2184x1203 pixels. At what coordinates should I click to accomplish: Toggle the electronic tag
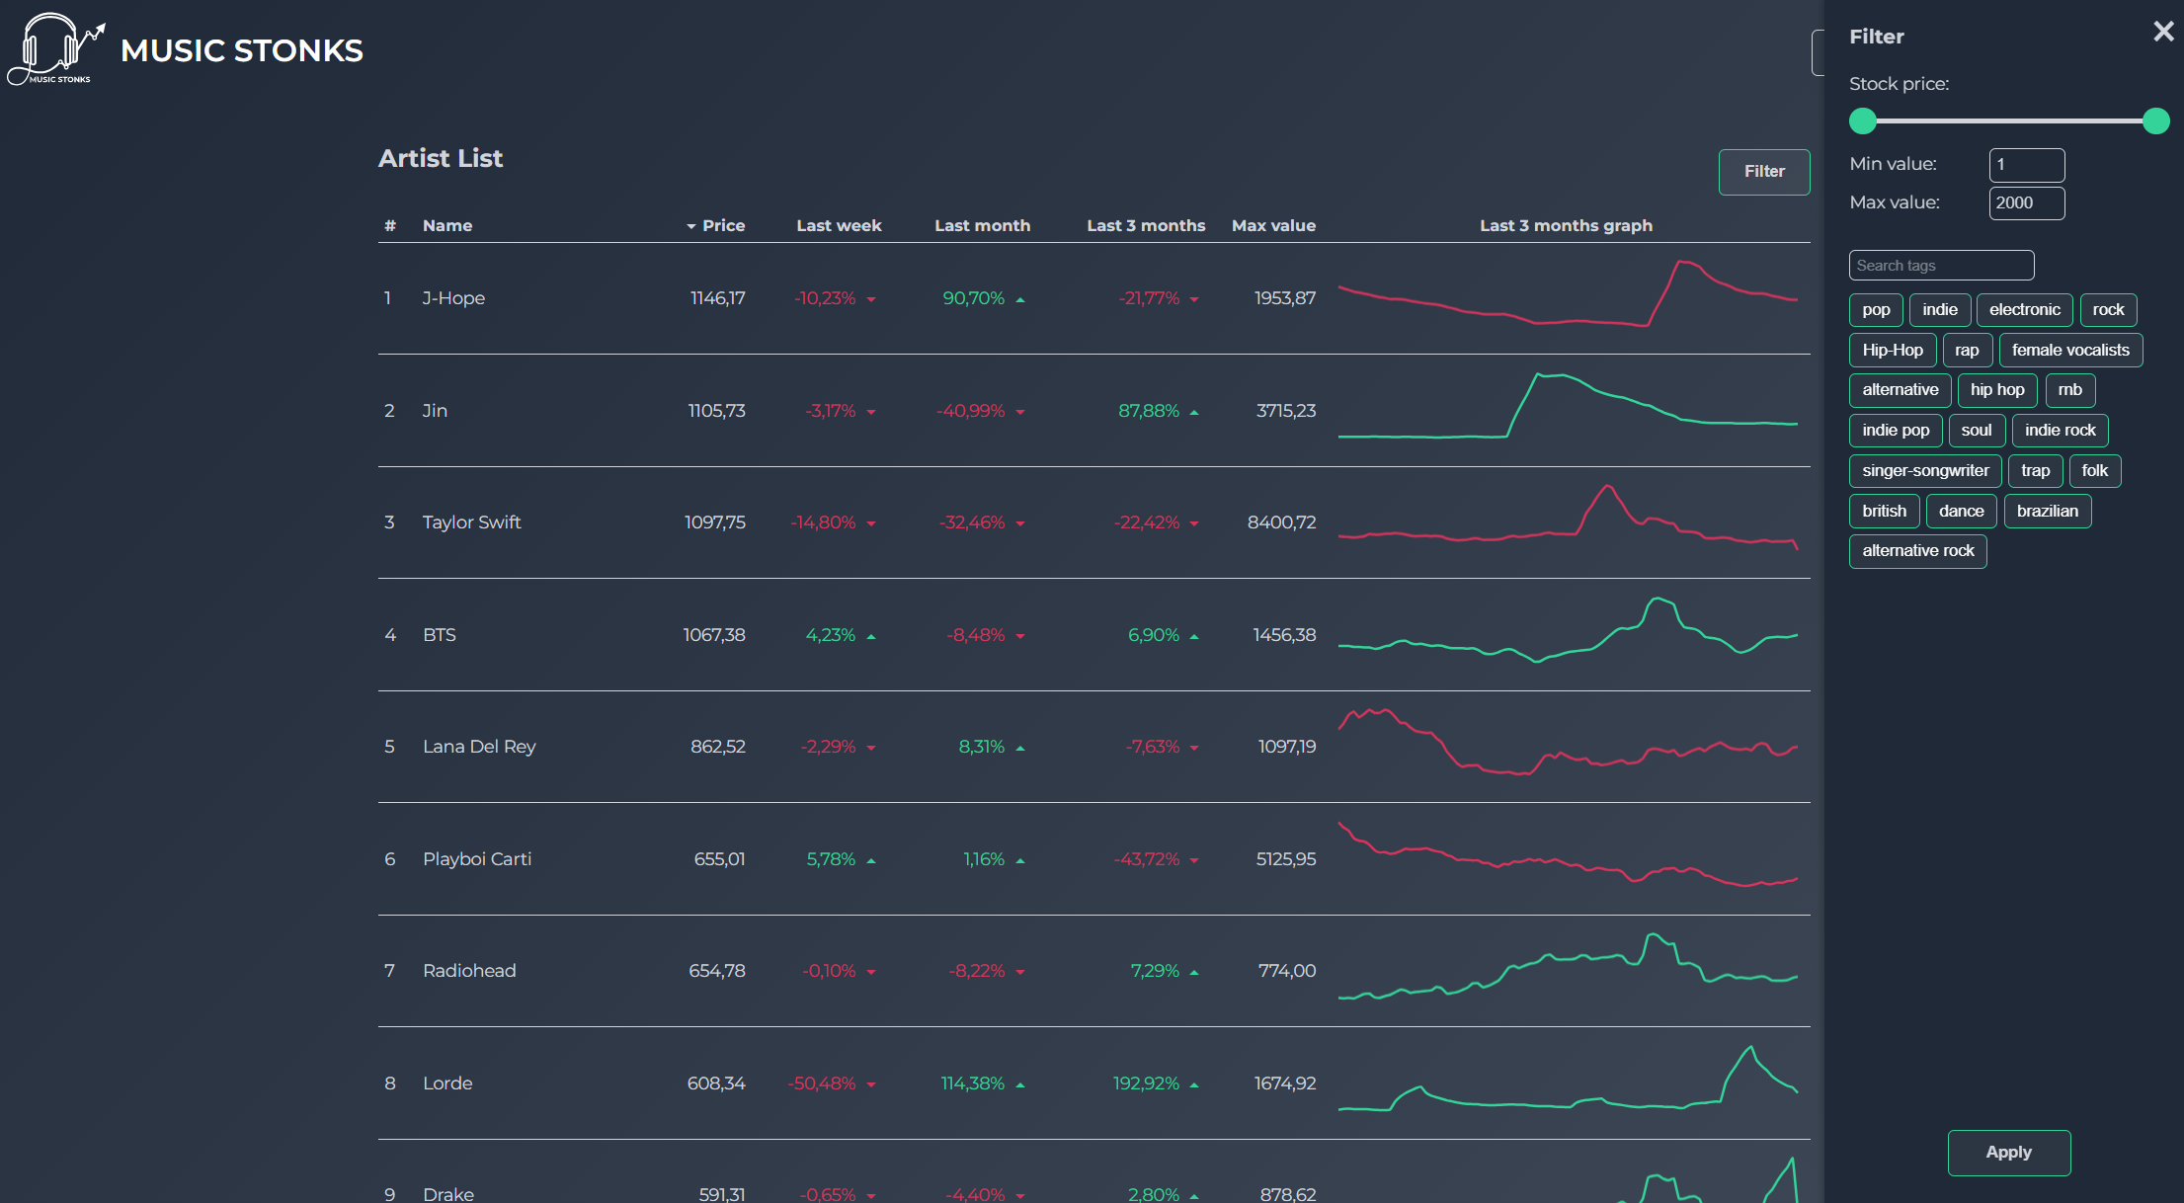[2025, 310]
